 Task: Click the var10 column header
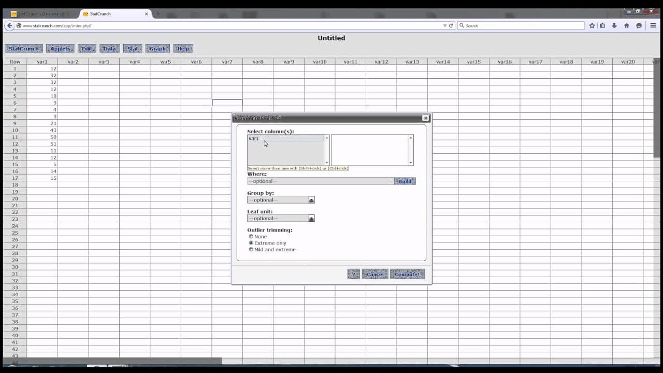[x=320, y=62]
